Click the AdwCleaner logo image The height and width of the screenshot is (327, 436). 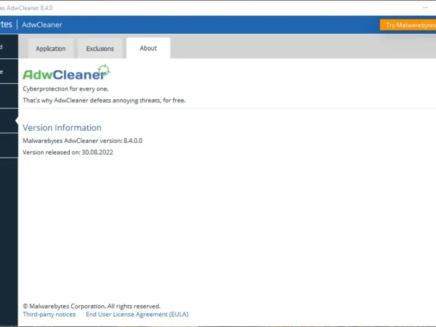point(66,72)
